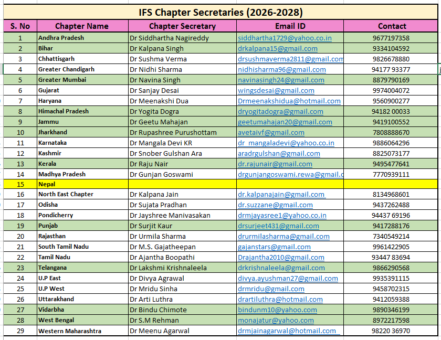Viewport: 441px width, 340px height.
Task: Click geetumahajan20@gmail.com email link
Action: pos(285,122)
